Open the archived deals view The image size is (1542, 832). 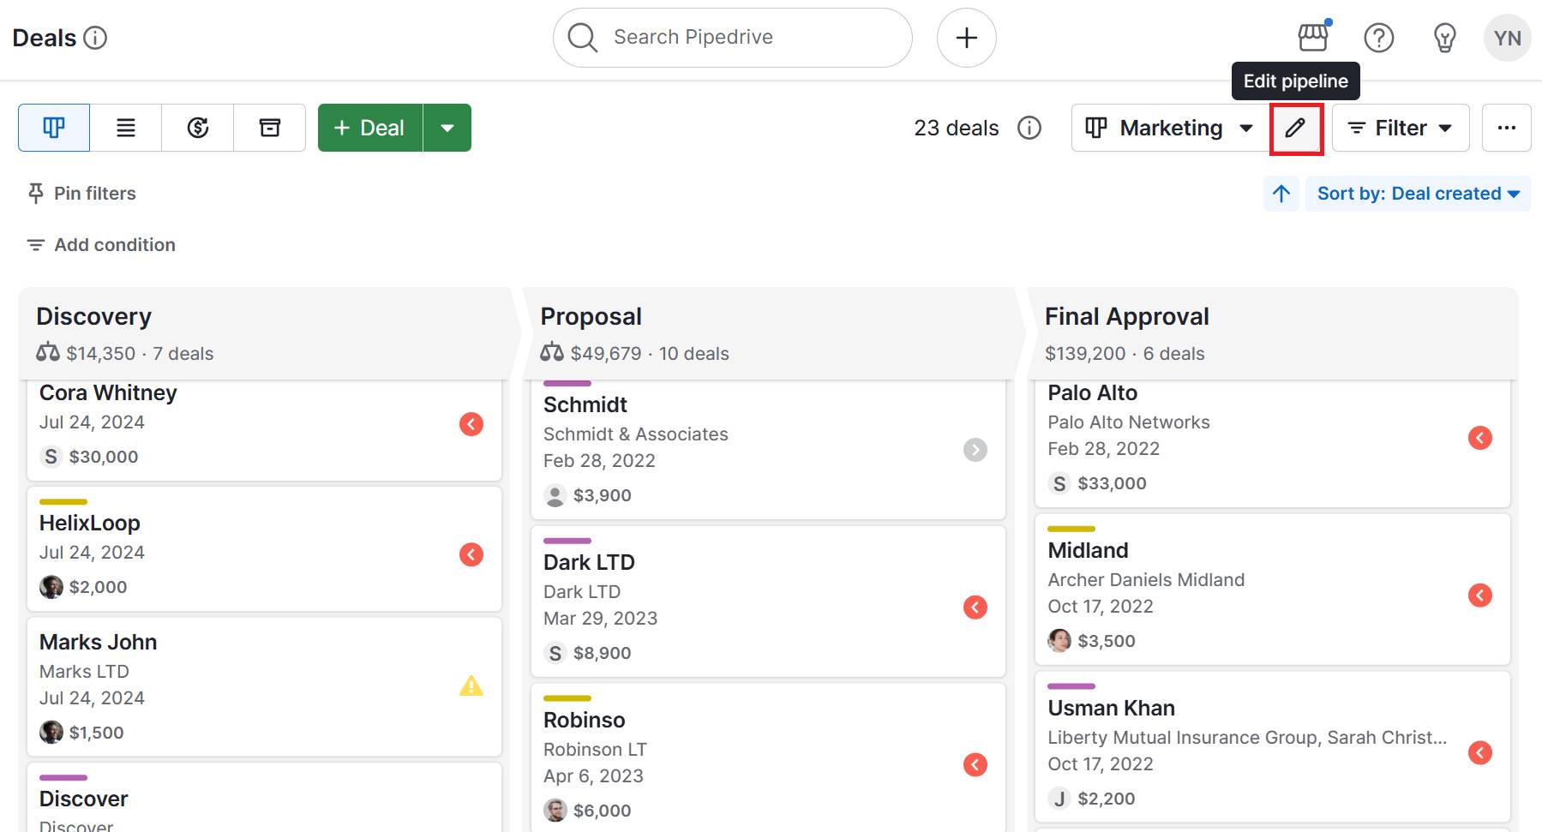point(268,127)
